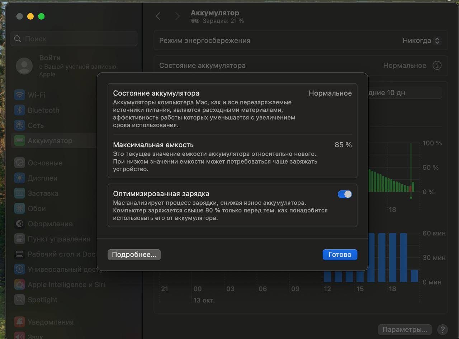The width and height of the screenshot is (459, 339).
Task: Click the battery health info icon
Action: pos(437,66)
